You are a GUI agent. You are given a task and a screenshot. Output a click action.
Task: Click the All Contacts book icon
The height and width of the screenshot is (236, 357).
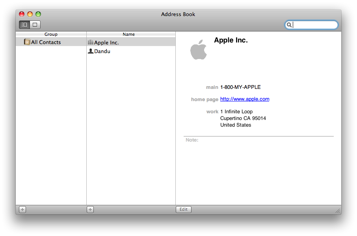pyautogui.click(x=27, y=42)
